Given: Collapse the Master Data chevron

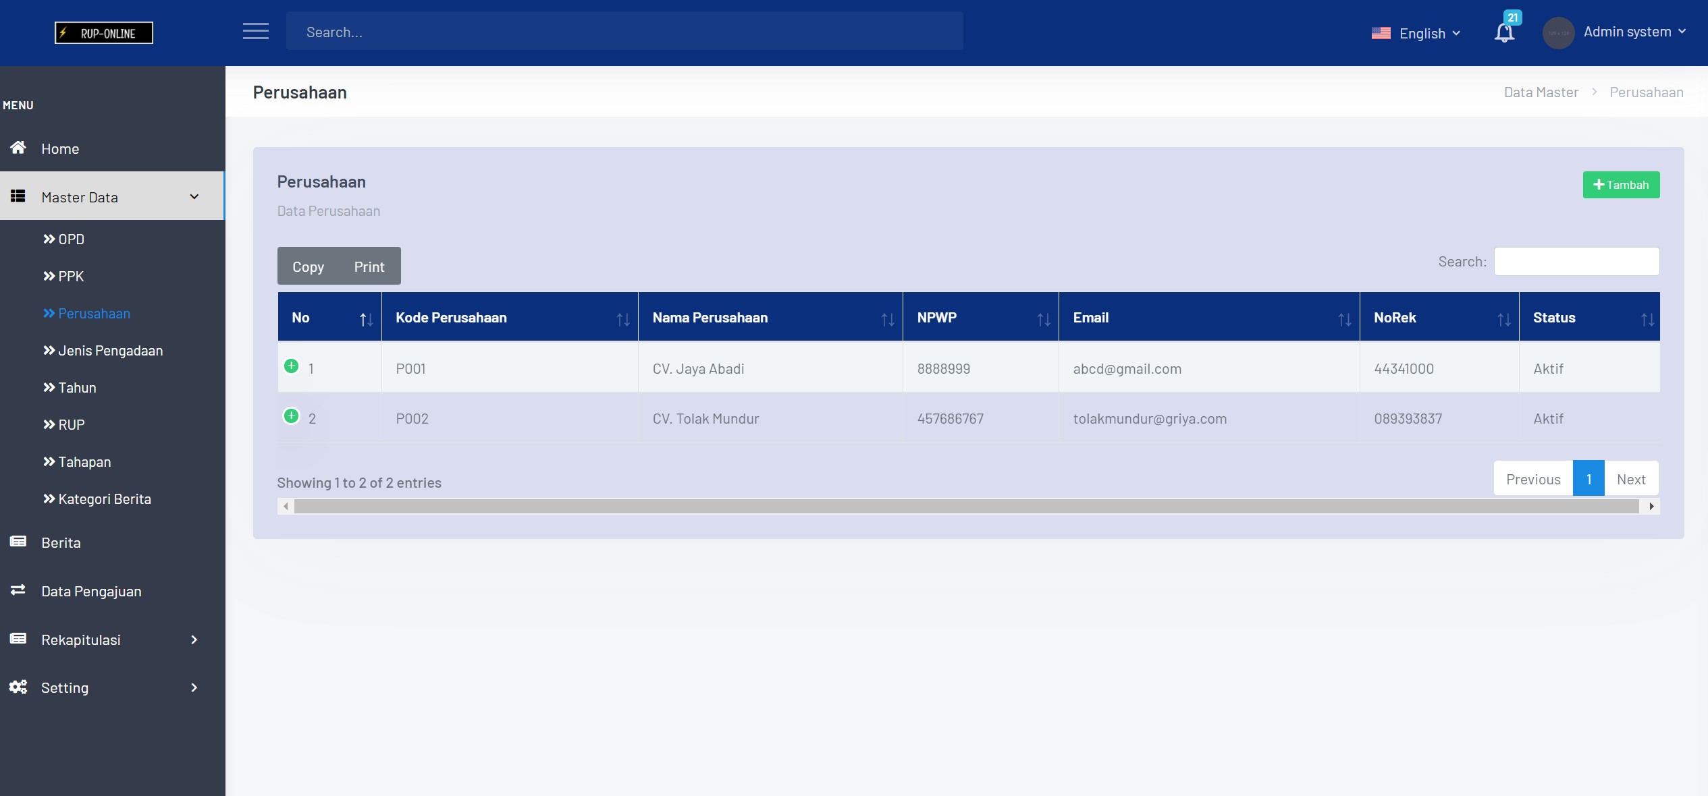Looking at the screenshot, I should pos(194,197).
